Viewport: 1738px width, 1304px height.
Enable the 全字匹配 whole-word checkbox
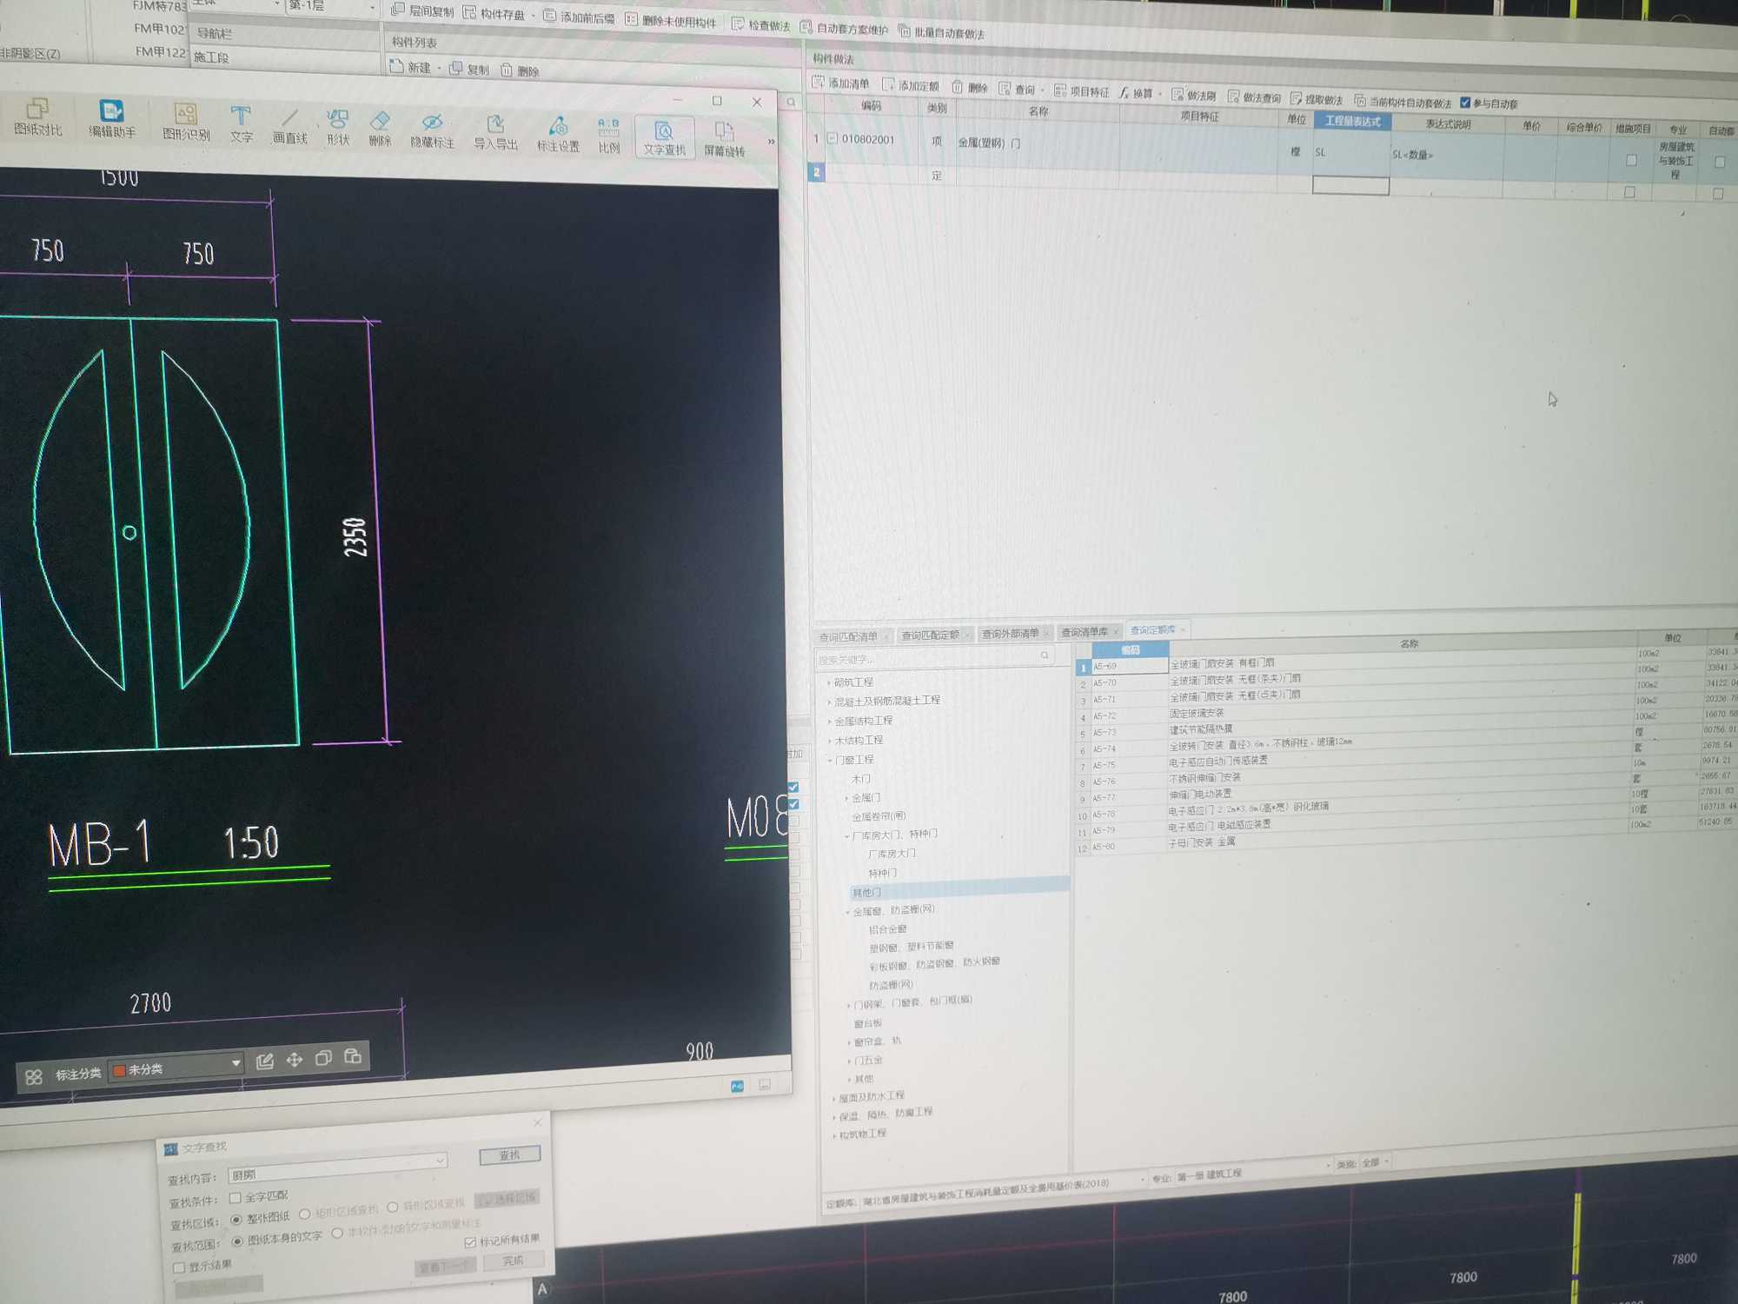click(x=235, y=1198)
